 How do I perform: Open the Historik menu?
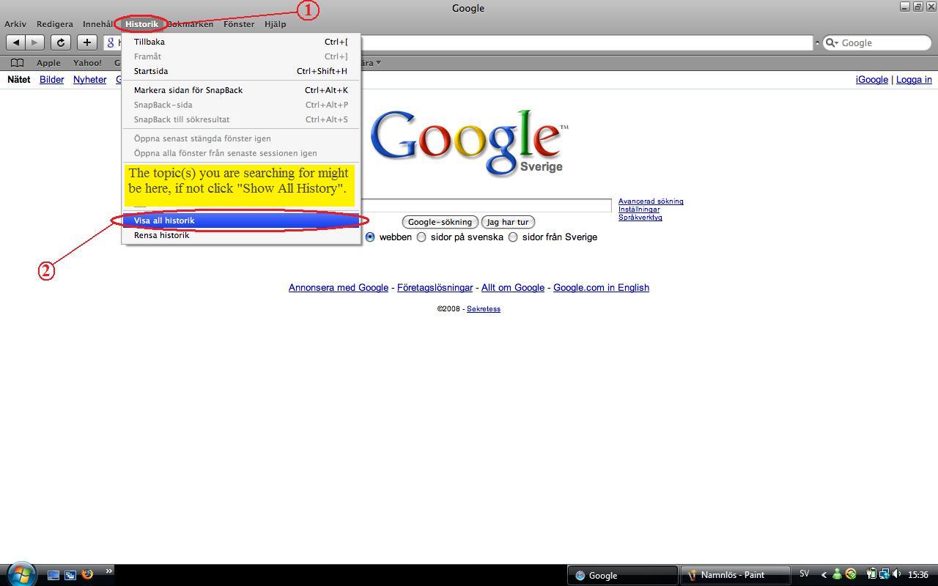tap(141, 24)
